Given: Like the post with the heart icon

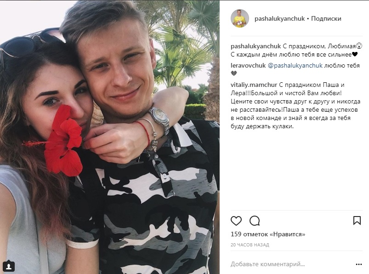Looking at the screenshot, I should coord(236,221).
